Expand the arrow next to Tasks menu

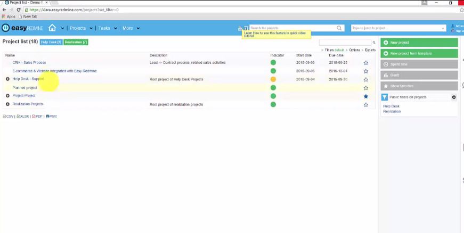click(x=116, y=28)
